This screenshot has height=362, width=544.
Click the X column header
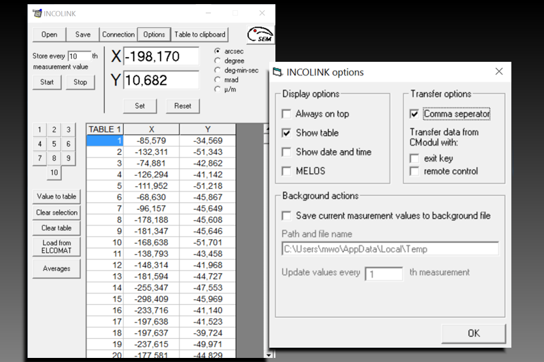tap(152, 130)
